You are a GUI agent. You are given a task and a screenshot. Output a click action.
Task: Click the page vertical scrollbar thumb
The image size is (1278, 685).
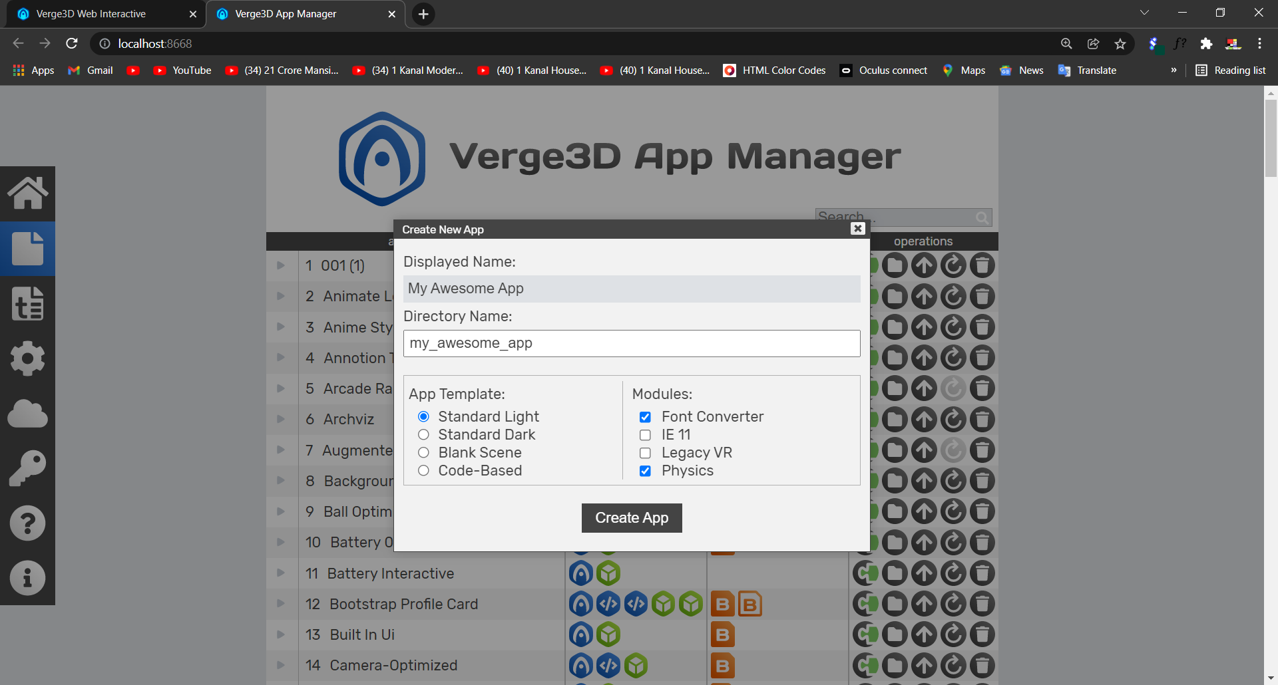[1271, 138]
